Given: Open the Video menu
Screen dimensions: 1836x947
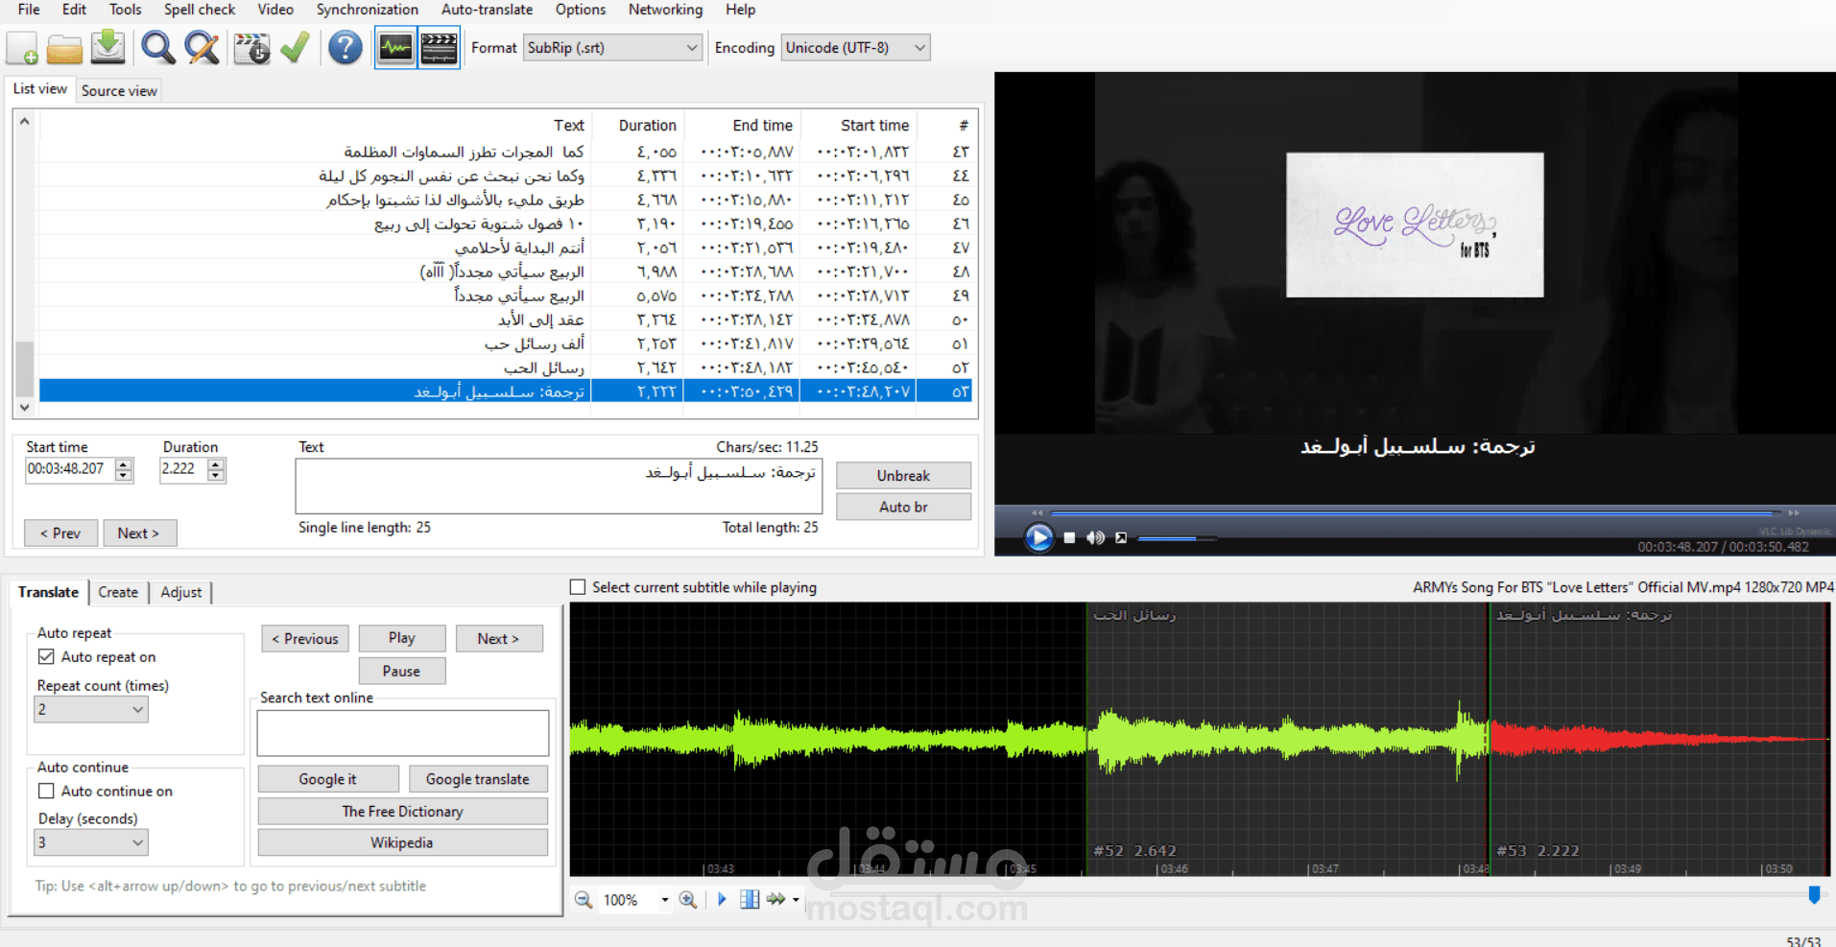Looking at the screenshot, I should [275, 10].
